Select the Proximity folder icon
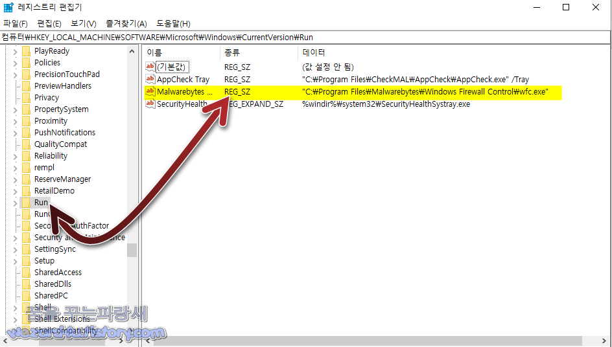Image resolution: width=612 pixels, height=347 pixels. coord(26,121)
